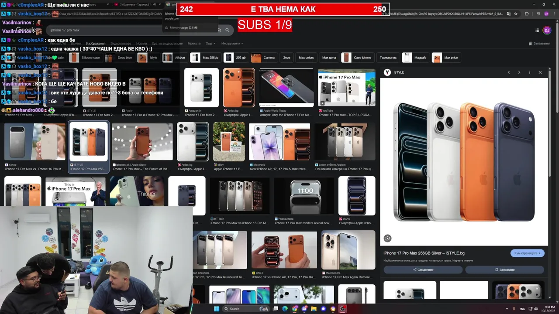The image size is (559, 314).
Task: Open the DJ Google account avatar
Action: tap(547, 30)
